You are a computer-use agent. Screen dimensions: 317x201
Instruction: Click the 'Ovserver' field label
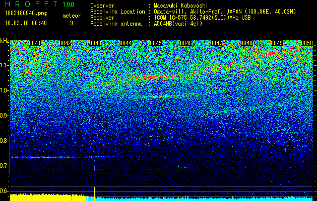tap(102, 6)
